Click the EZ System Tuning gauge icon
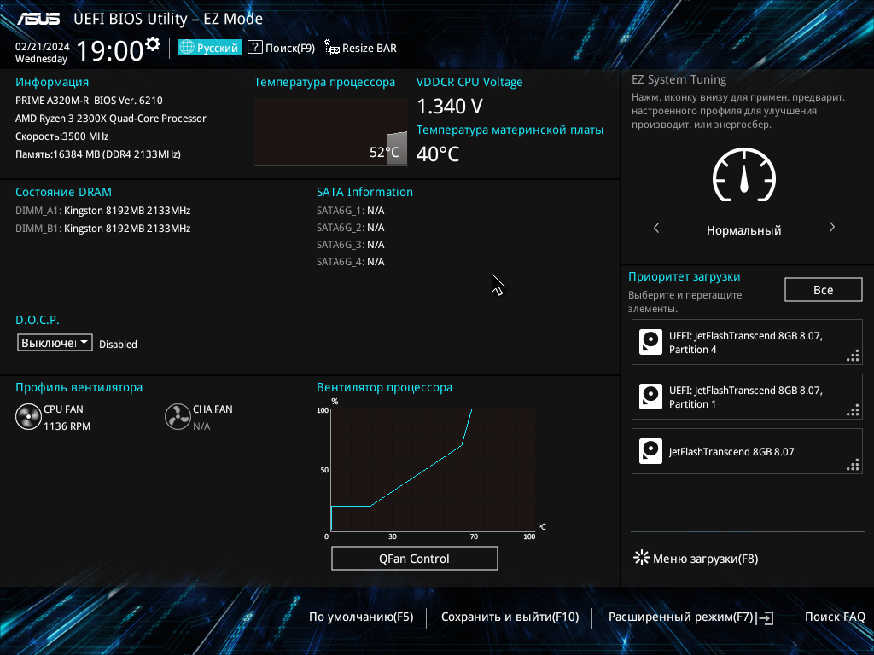 click(x=744, y=174)
